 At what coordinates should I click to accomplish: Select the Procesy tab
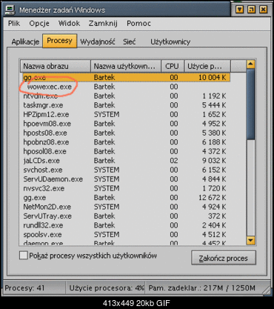pyautogui.click(x=60, y=41)
